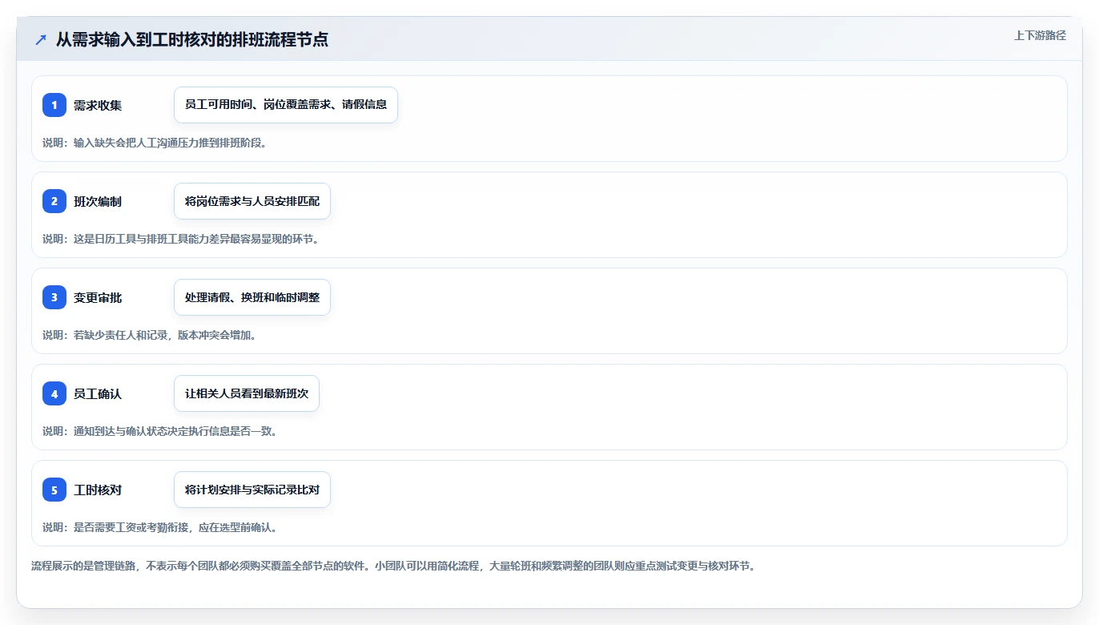
Task: Select the 员工可用时间、岗位覆盖需求、请假信息 chip
Action: [x=286, y=105]
